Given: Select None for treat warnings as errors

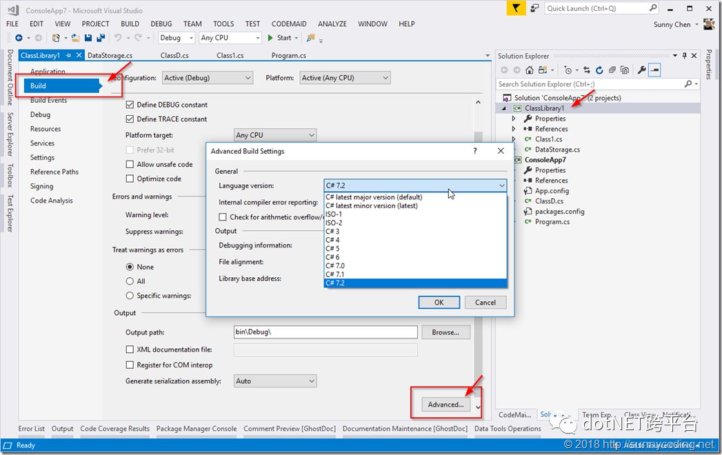Looking at the screenshot, I should click(x=130, y=267).
